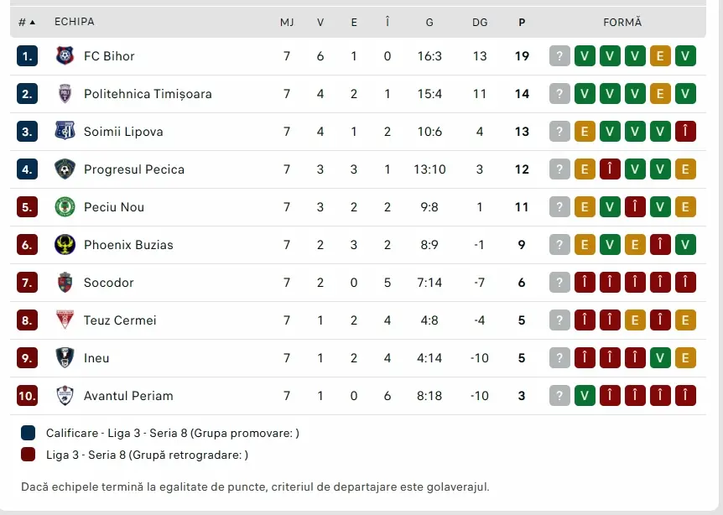Click the MJ matches played column header
The height and width of the screenshot is (515, 723).
[x=287, y=22]
